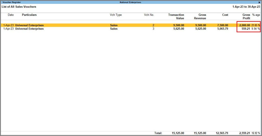Select Universal Enterprises voucher number 2 row
This screenshot has width=262, height=136.
click(x=131, y=25)
